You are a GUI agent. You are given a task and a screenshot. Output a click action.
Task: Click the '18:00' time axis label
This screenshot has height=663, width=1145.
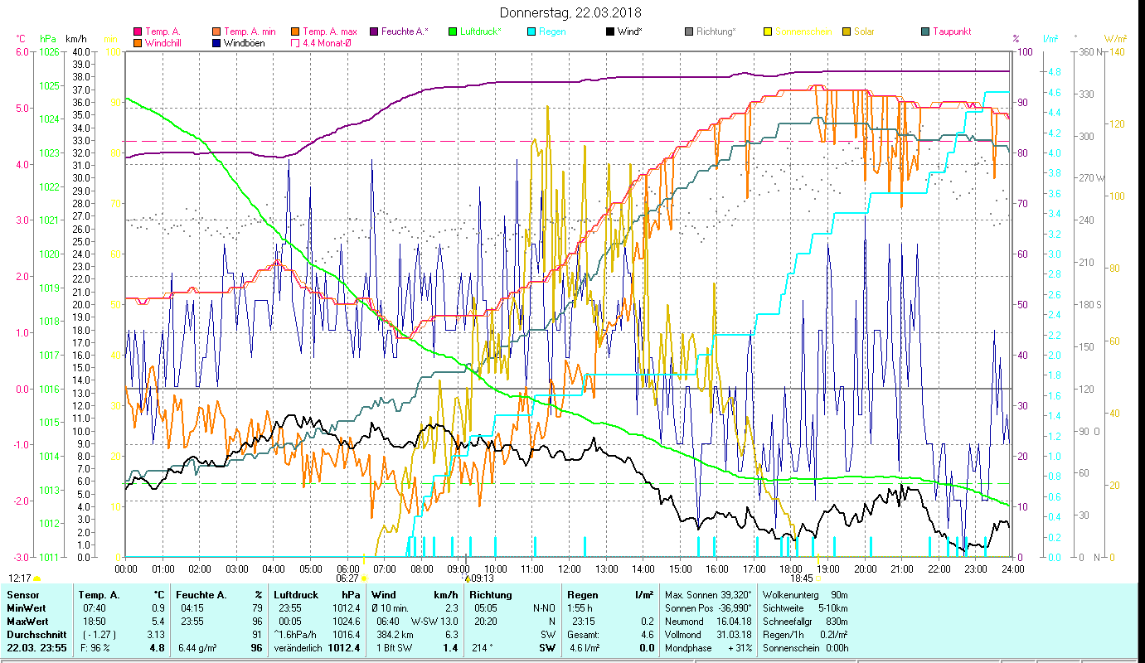click(791, 569)
